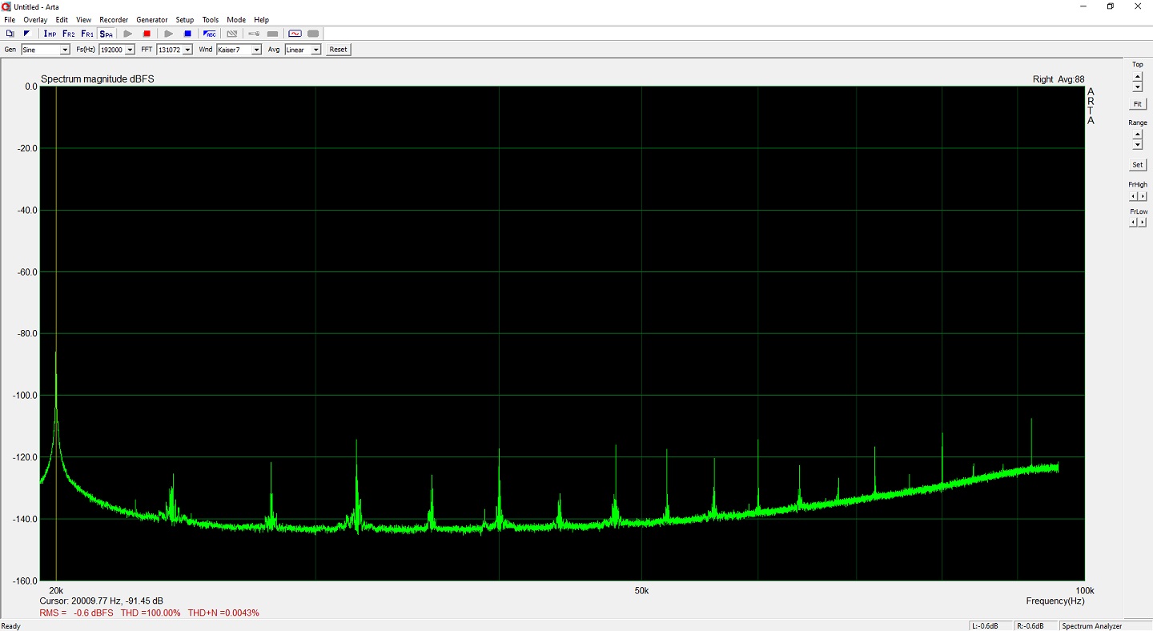
Task: Open the Edit menu
Action: (62, 19)
